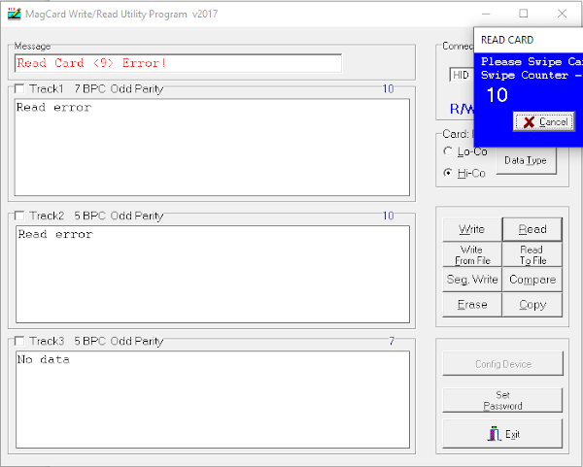Click the exit door icon
This screenshot has height=467, width=583.
494,434
